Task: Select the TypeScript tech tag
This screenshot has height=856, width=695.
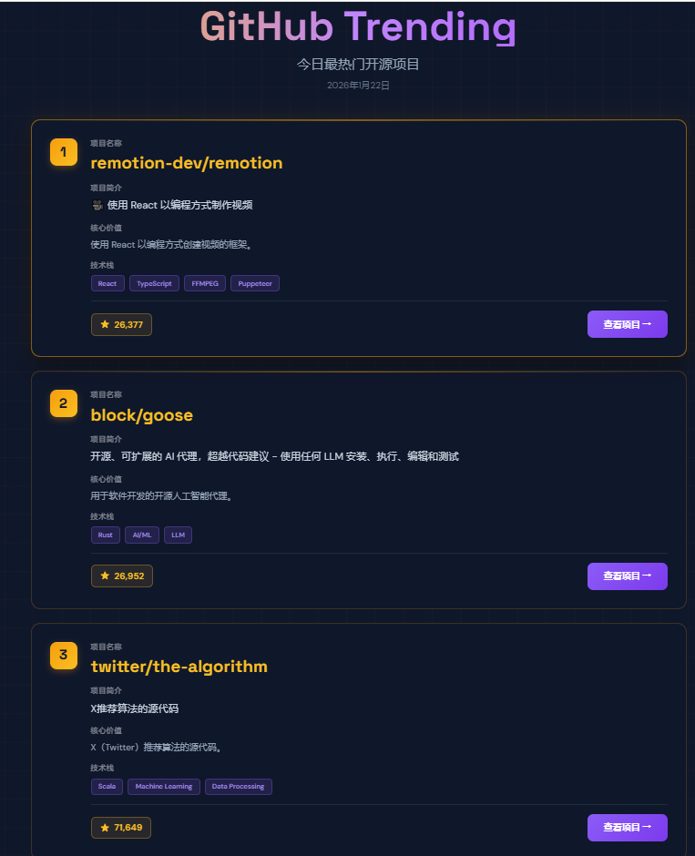Action: coord(154,283)
